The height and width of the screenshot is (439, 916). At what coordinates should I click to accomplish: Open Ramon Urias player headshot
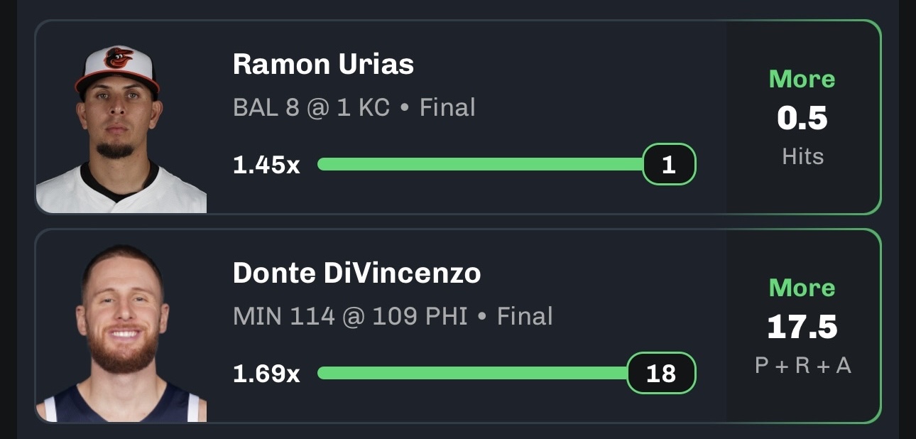point(121,128)
